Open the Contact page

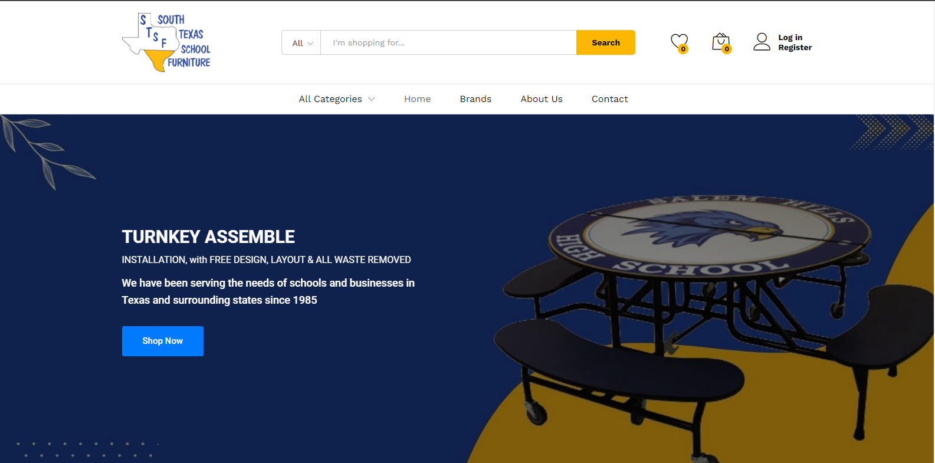tap(609, 99)
